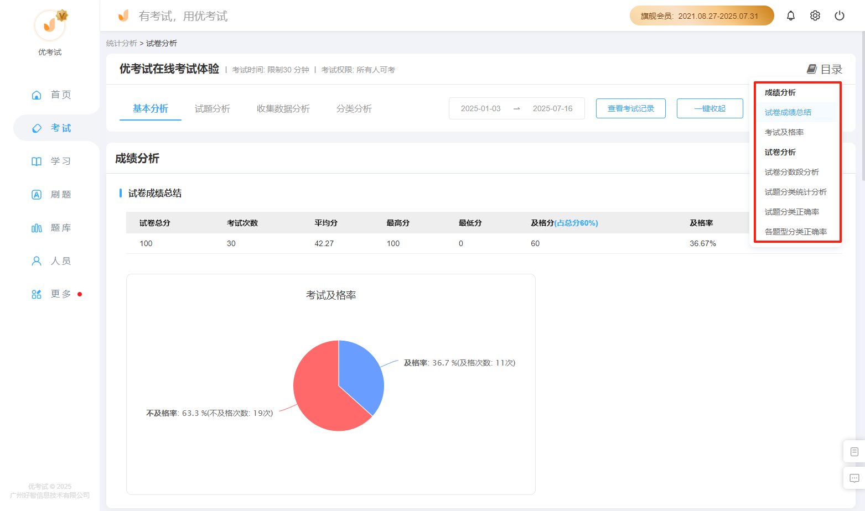Open the 题库 question bank sidebar item
Image resolution: width=865 pixels, height=511 pixels.
(x=51, y=227)
